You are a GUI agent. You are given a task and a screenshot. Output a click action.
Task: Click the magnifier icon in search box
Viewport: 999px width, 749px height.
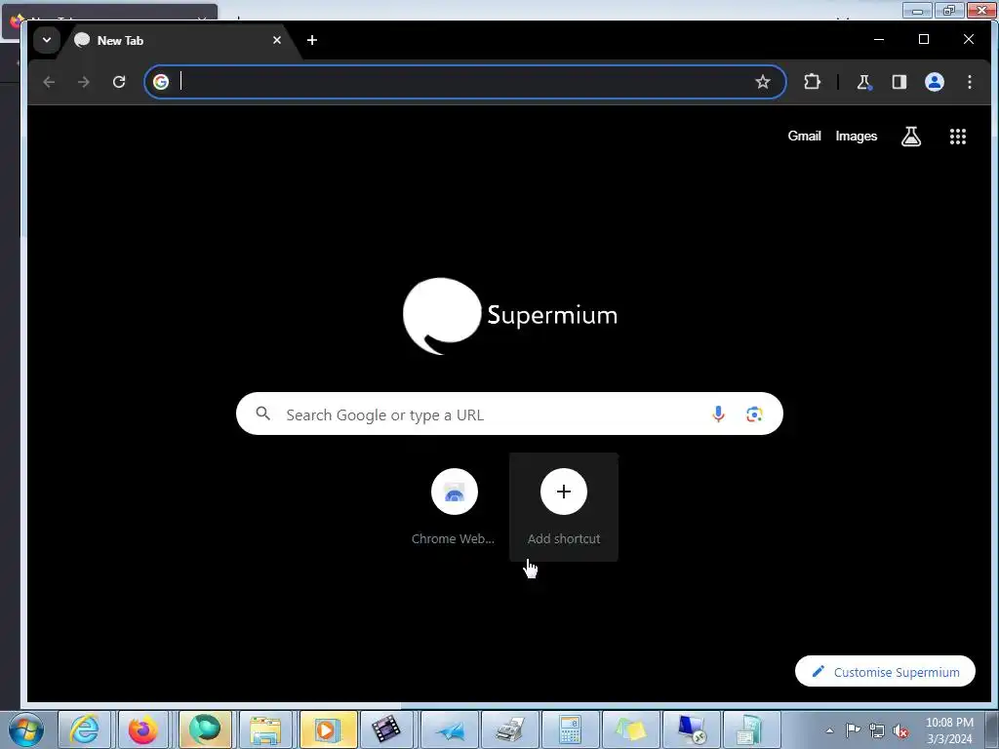(x=262, y=414)
